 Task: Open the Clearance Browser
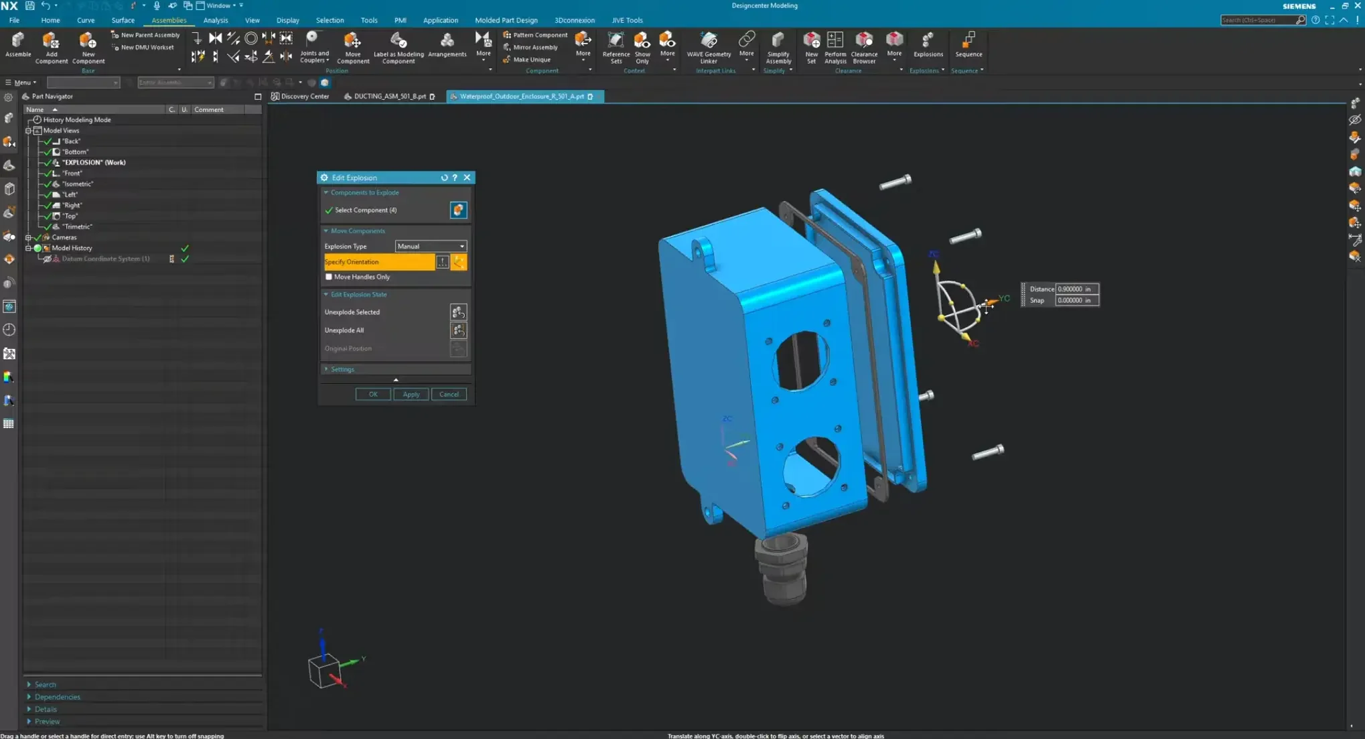(x=864, y=47)
